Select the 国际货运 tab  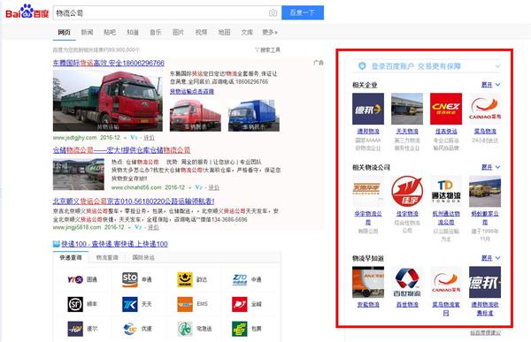click(143, 257)
